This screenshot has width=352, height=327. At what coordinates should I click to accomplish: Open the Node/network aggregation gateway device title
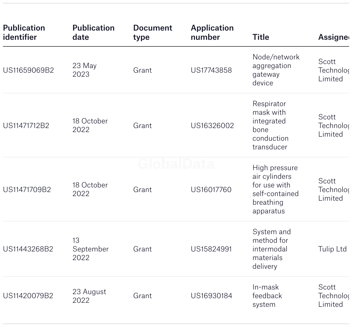(x=276, y=70)
